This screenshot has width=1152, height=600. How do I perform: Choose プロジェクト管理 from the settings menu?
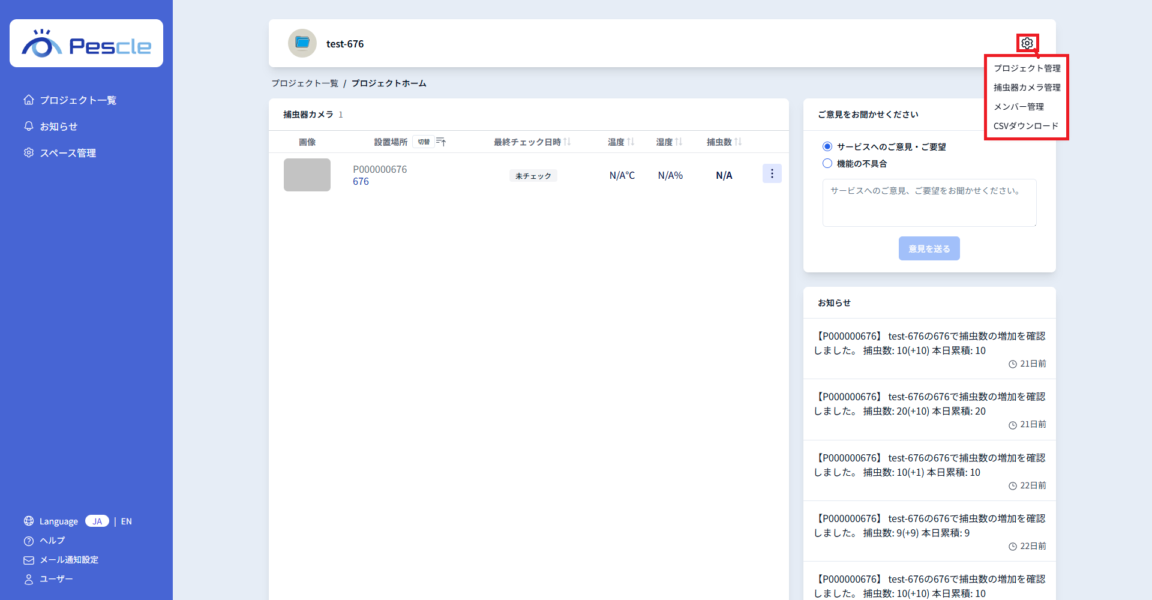tap(1027, 68)
